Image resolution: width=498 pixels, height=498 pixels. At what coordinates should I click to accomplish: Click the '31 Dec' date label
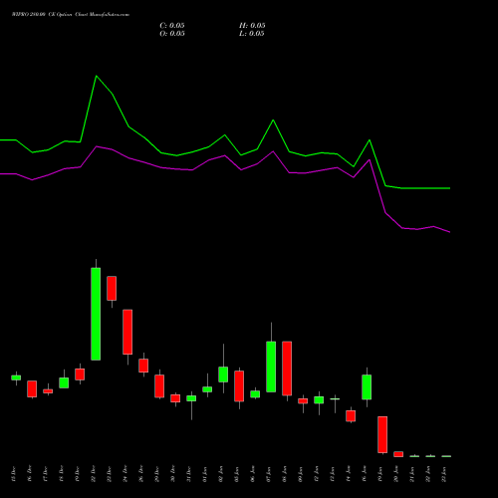(x=189, y=474)
